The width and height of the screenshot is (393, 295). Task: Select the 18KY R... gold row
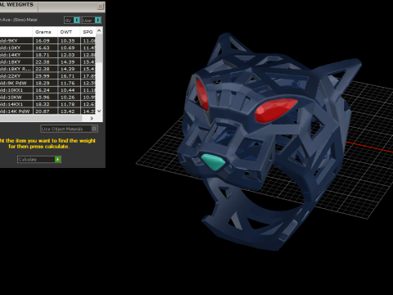coord(47,69)
